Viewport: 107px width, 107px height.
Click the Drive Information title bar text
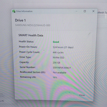tap(24, 11)
